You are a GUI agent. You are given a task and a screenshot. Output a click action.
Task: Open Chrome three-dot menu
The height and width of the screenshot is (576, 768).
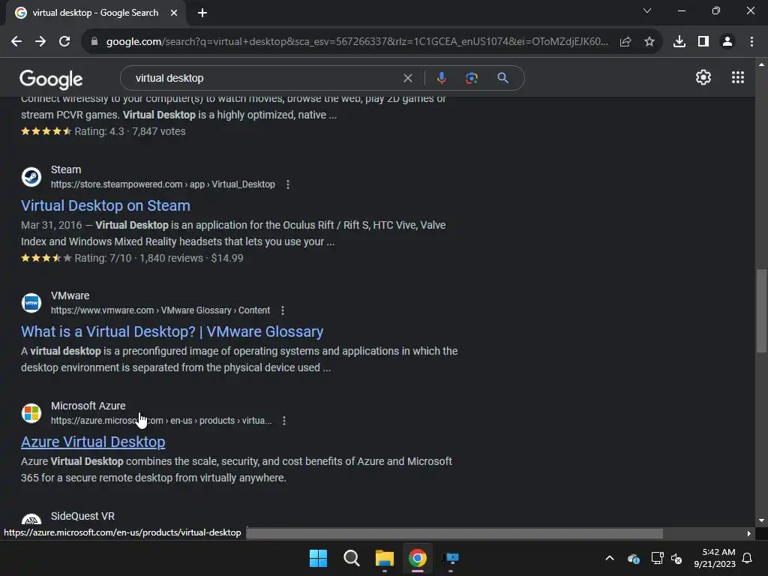pos(751,42)
